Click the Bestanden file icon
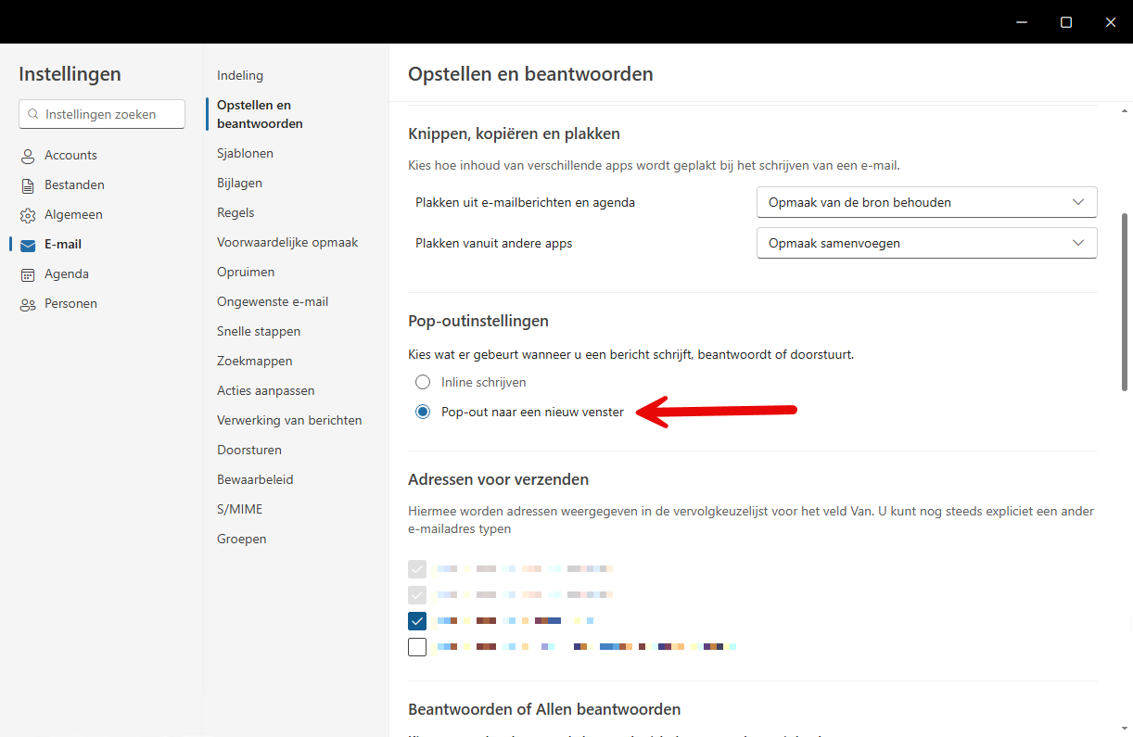 click(28, 185)
